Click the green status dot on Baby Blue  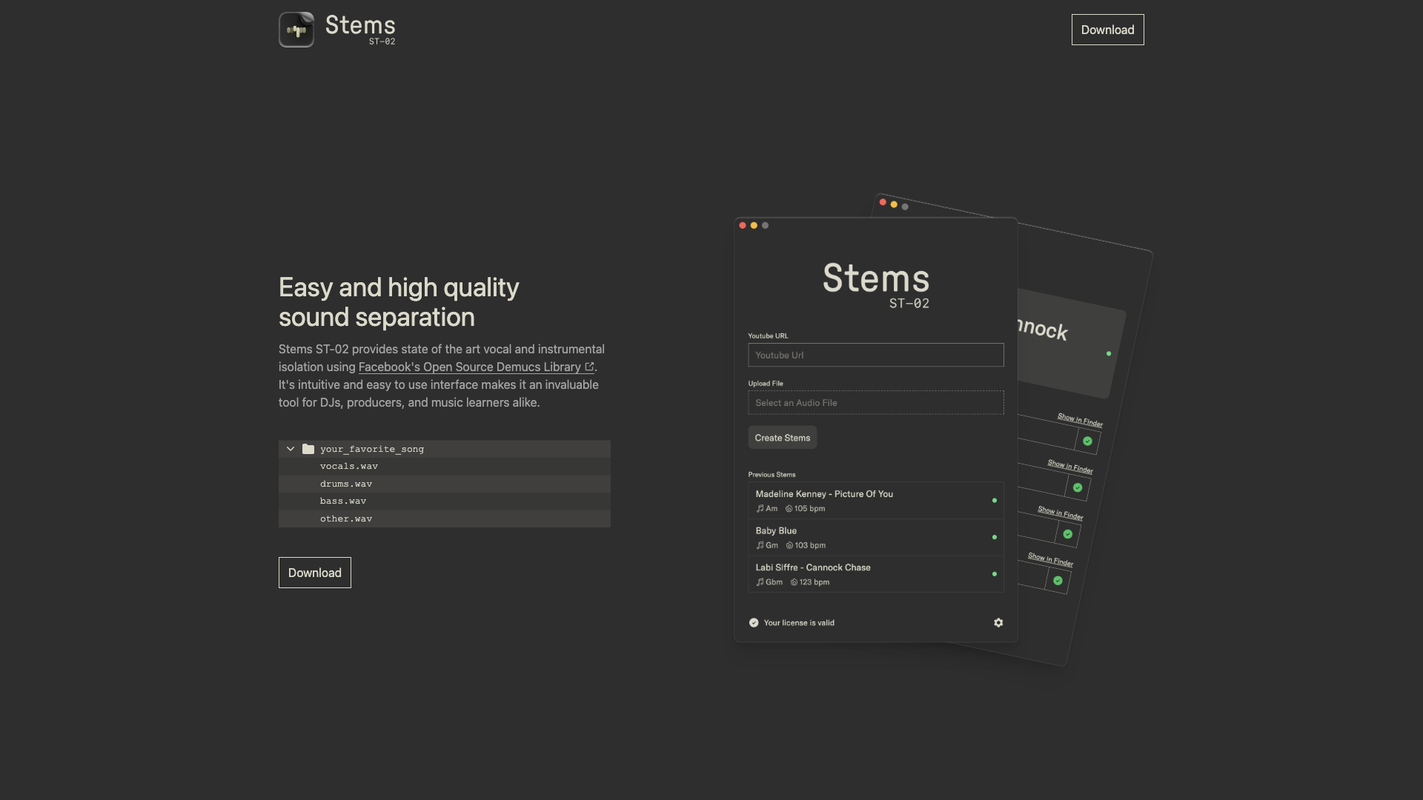click(x=994, y=537)
